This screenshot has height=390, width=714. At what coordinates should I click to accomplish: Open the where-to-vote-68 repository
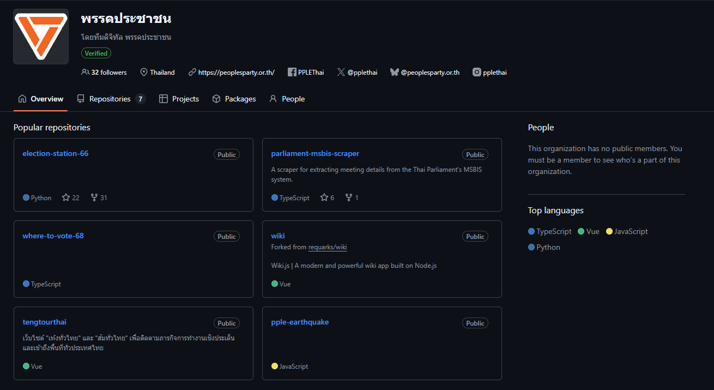53,236
